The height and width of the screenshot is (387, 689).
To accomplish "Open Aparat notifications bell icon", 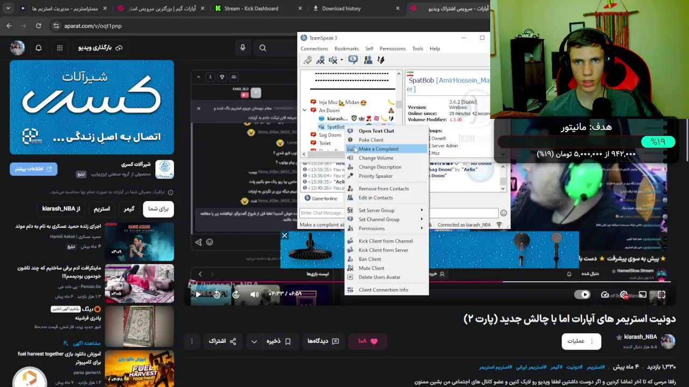I will click(38, 48).
